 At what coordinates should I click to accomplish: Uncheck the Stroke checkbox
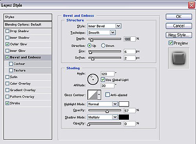click(7, 103)
